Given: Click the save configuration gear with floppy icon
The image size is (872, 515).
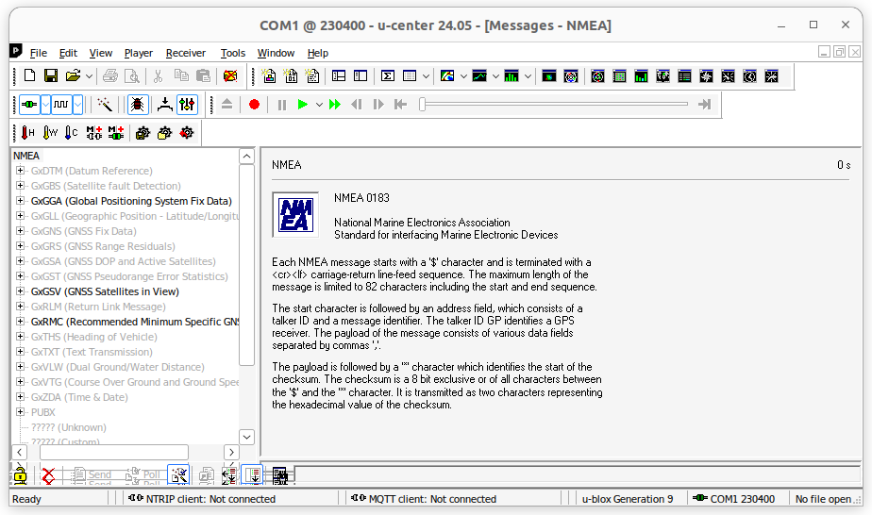Looking at the screenshot, I should 143,133.
